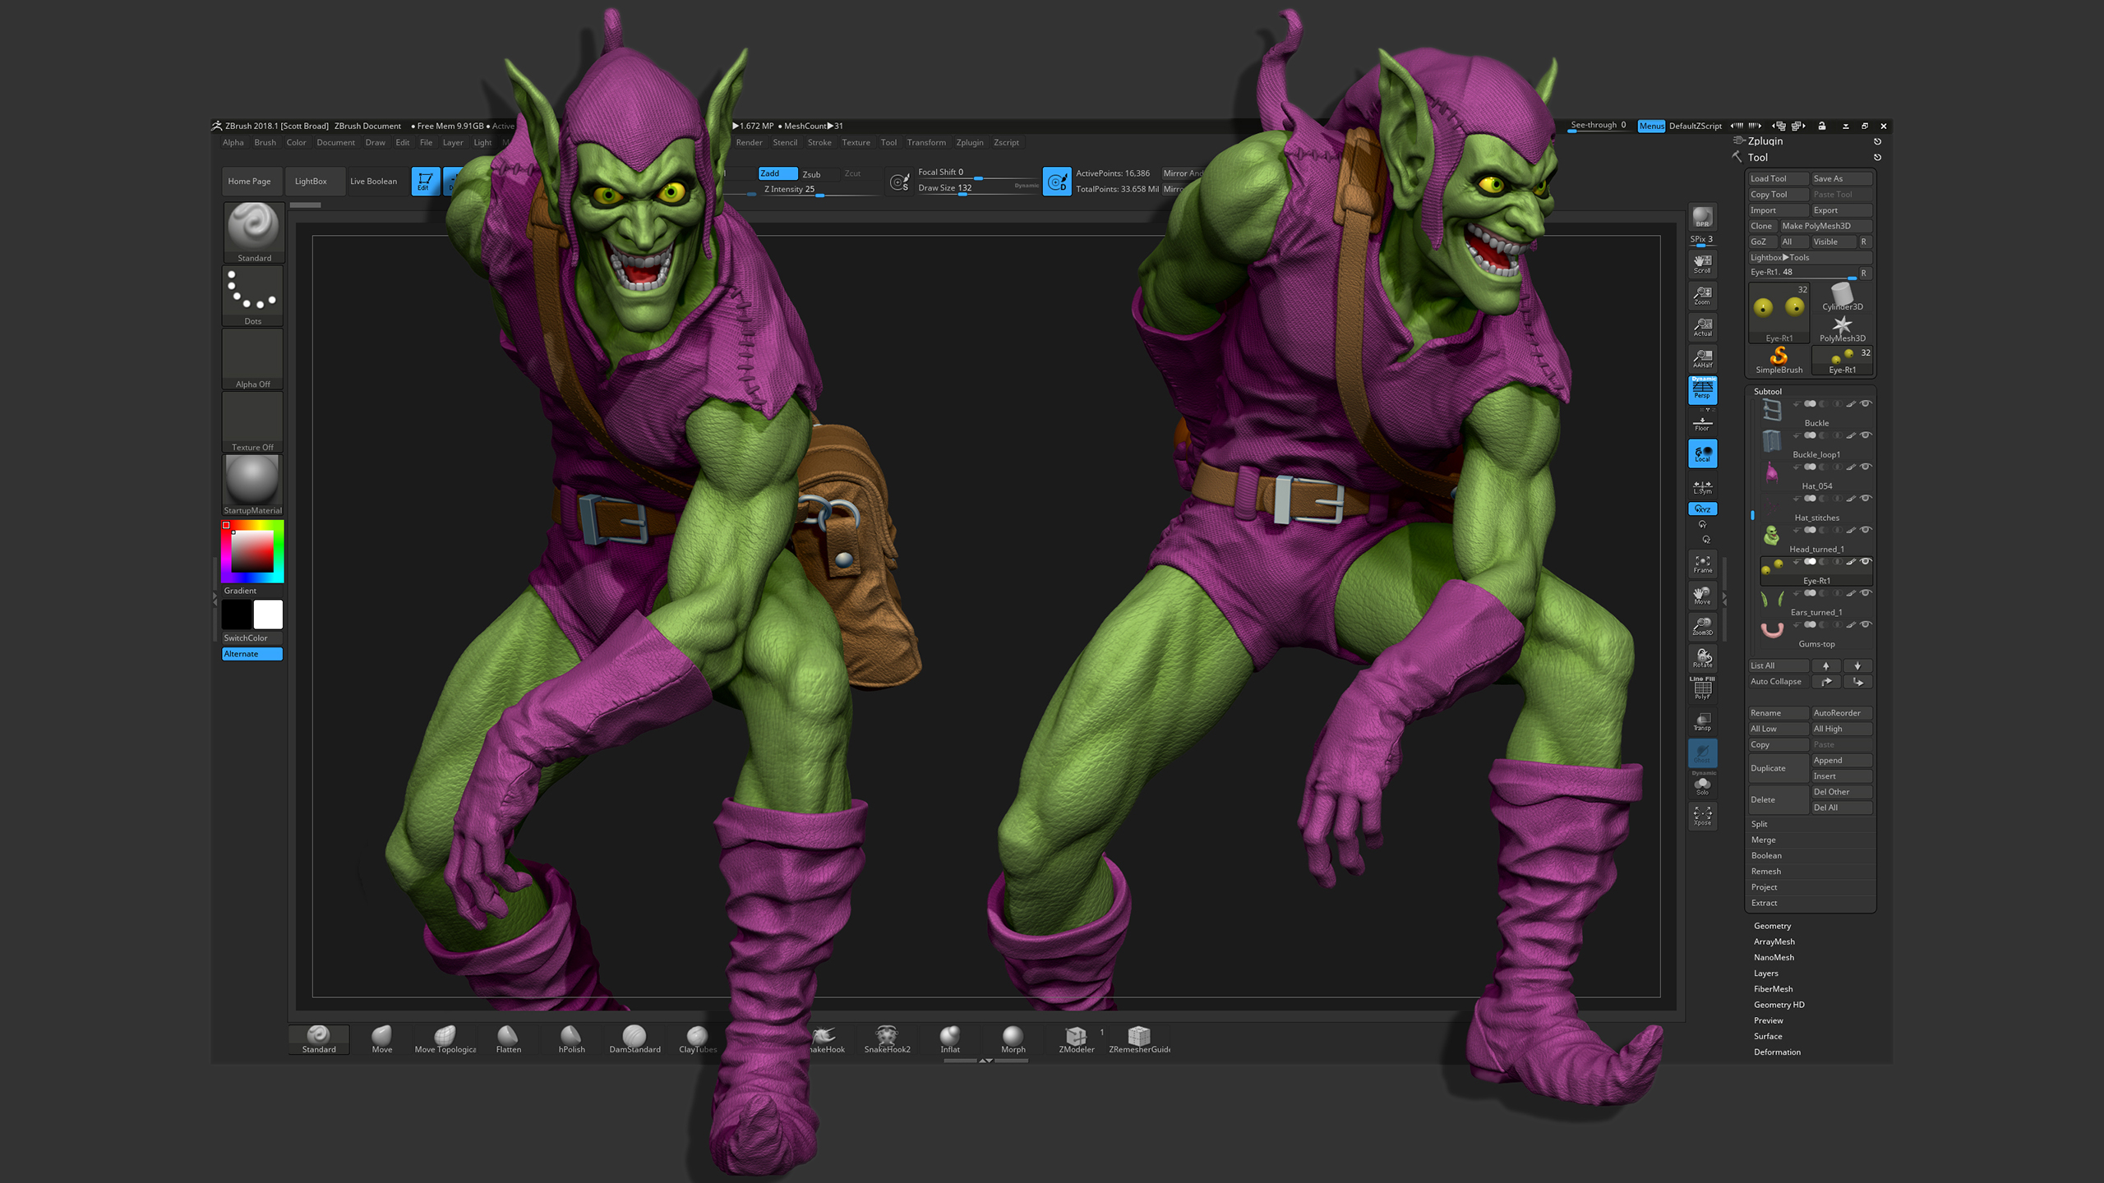Viewport: 2104px width, 1183px height.
Task: Click the AAHalf icon
Action: click(1702, 359)
